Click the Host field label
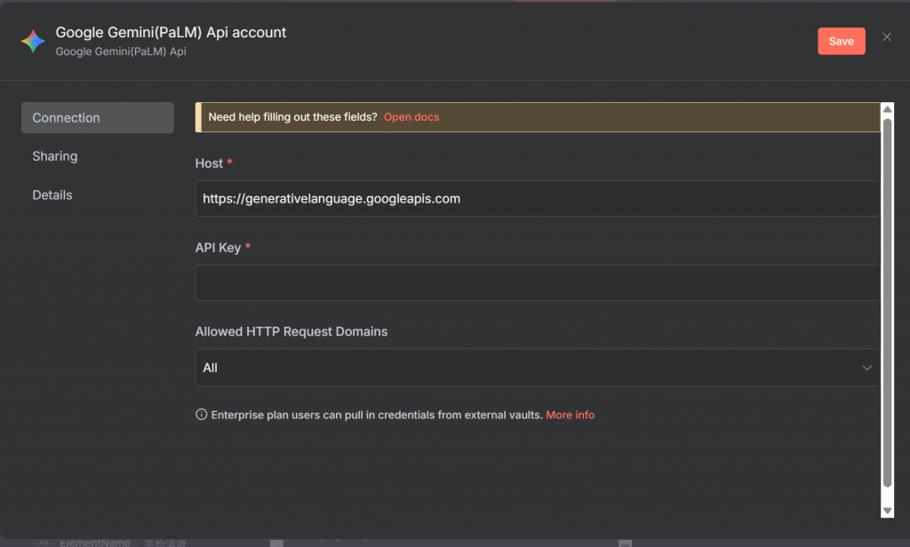910x547 pixels. (209, 163)
